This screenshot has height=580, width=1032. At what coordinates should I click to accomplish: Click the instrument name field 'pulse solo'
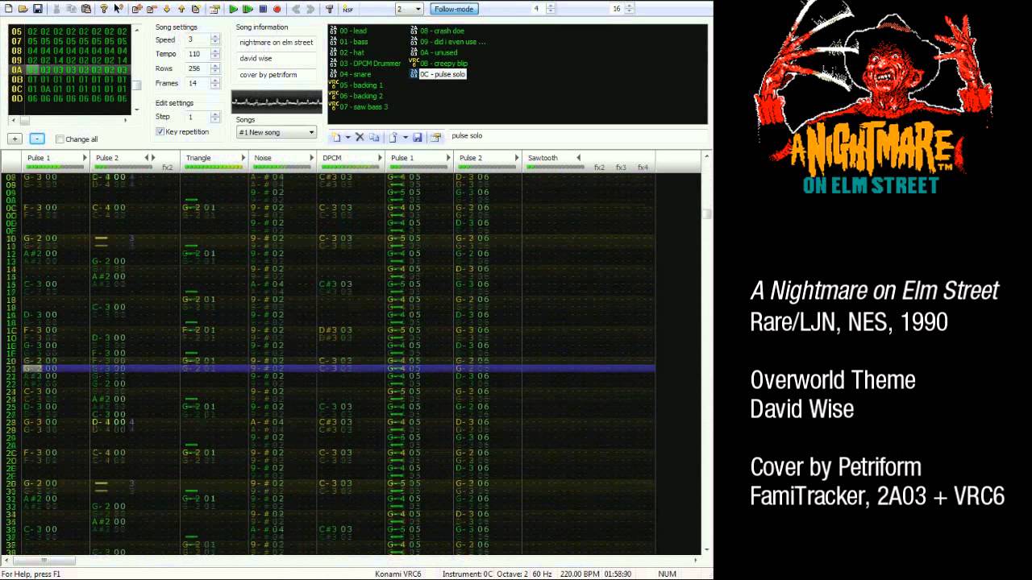(576, 136)
